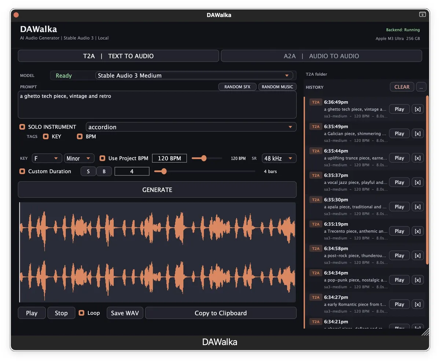Play the 6:36:49pm ghetto tech history item
The image size is (440, 363).
399,109
